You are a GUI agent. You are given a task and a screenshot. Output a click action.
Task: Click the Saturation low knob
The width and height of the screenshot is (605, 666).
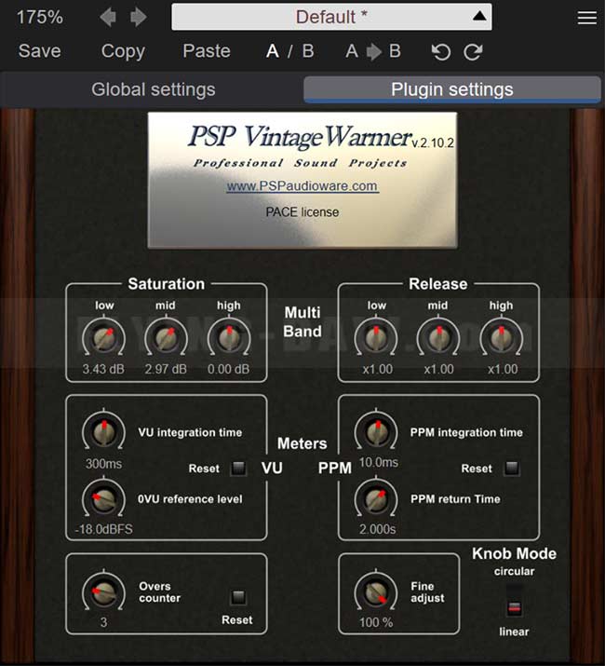(103, 338)
